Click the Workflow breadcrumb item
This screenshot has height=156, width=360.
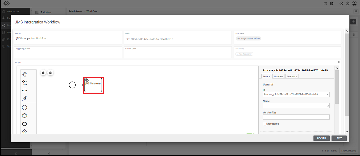tap(92, 11)
